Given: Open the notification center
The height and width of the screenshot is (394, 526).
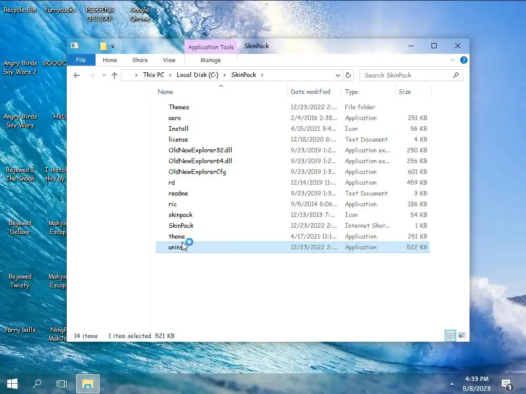Looking at the screenshot, I should (x=508, y=385).
